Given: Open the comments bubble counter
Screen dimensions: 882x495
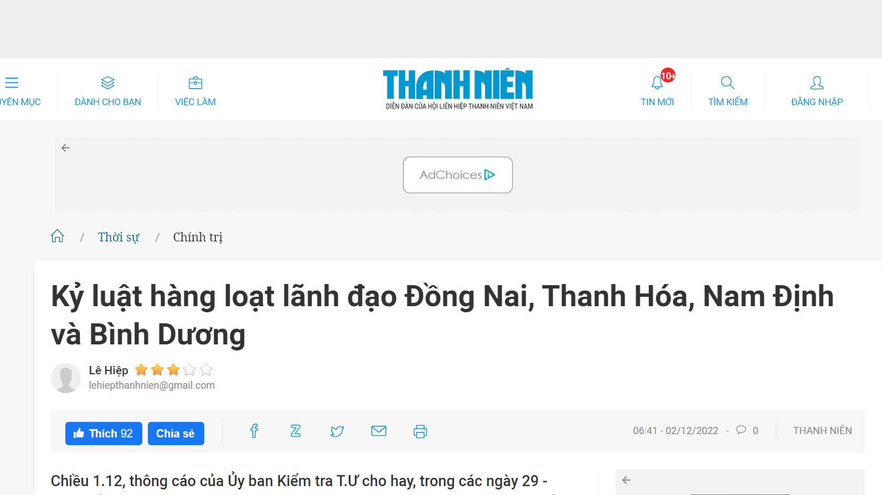Looking at the screenshot, I should click(x=747, y=430).
